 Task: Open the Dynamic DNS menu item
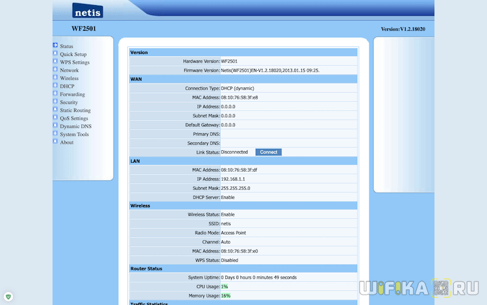(x=76, y=126)
